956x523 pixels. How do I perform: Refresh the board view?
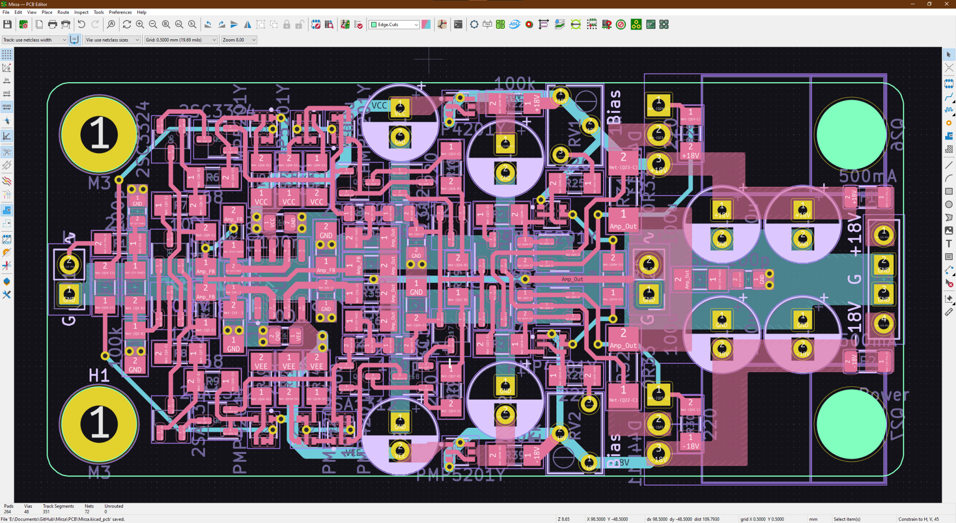pos(127,24)
